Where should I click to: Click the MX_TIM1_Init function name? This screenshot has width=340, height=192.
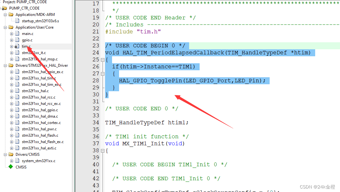[x=143, y=143]
